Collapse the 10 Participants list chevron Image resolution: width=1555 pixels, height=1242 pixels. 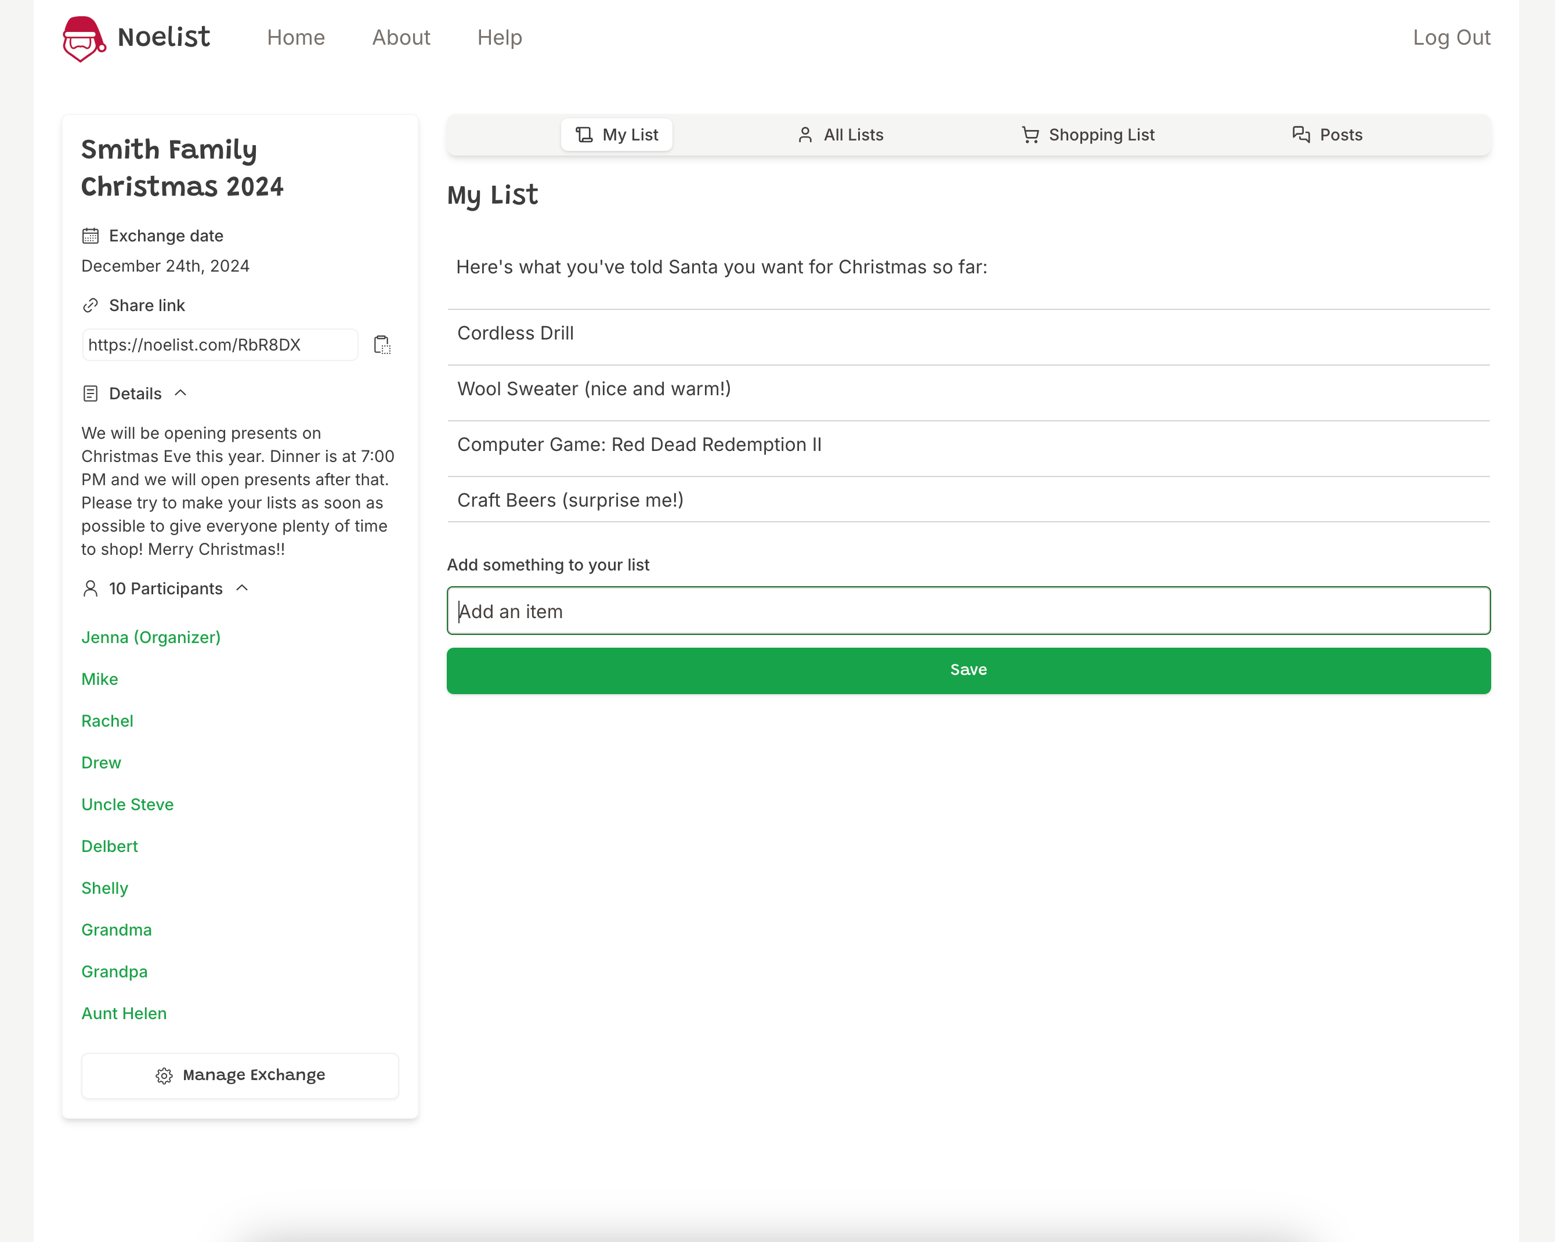(243, 588)
